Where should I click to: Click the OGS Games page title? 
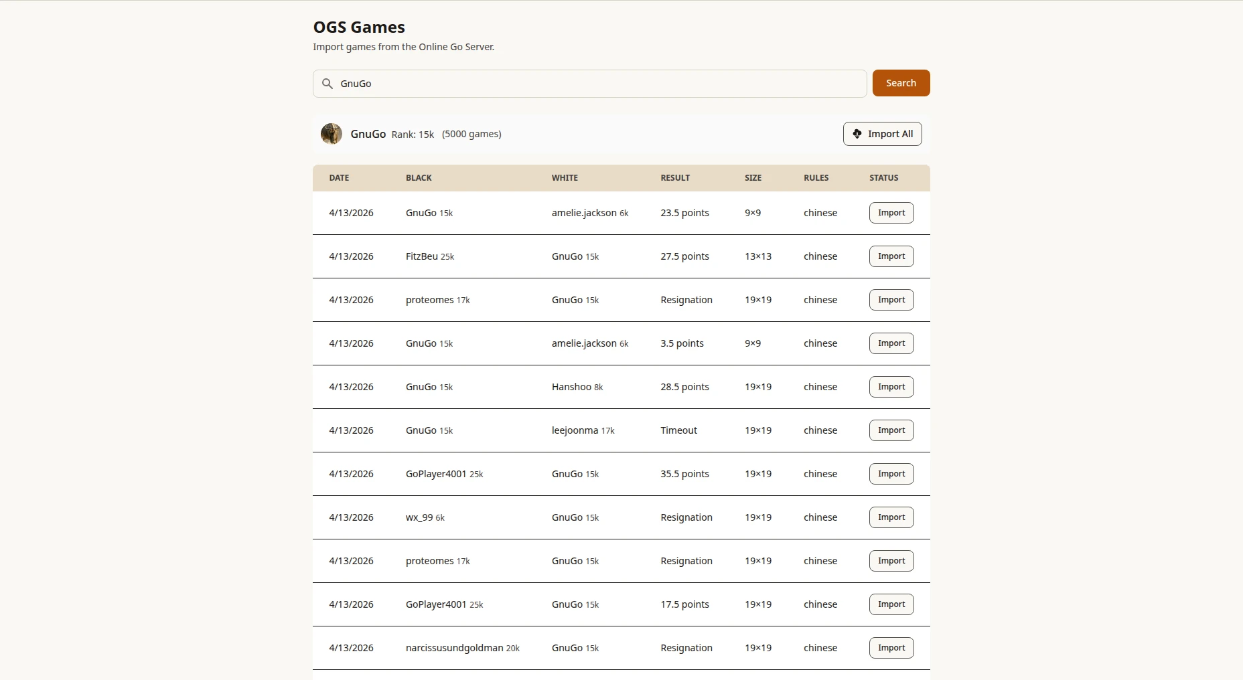pos(359,27)
